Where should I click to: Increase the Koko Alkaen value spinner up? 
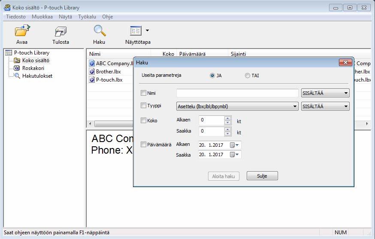point(228,118)
